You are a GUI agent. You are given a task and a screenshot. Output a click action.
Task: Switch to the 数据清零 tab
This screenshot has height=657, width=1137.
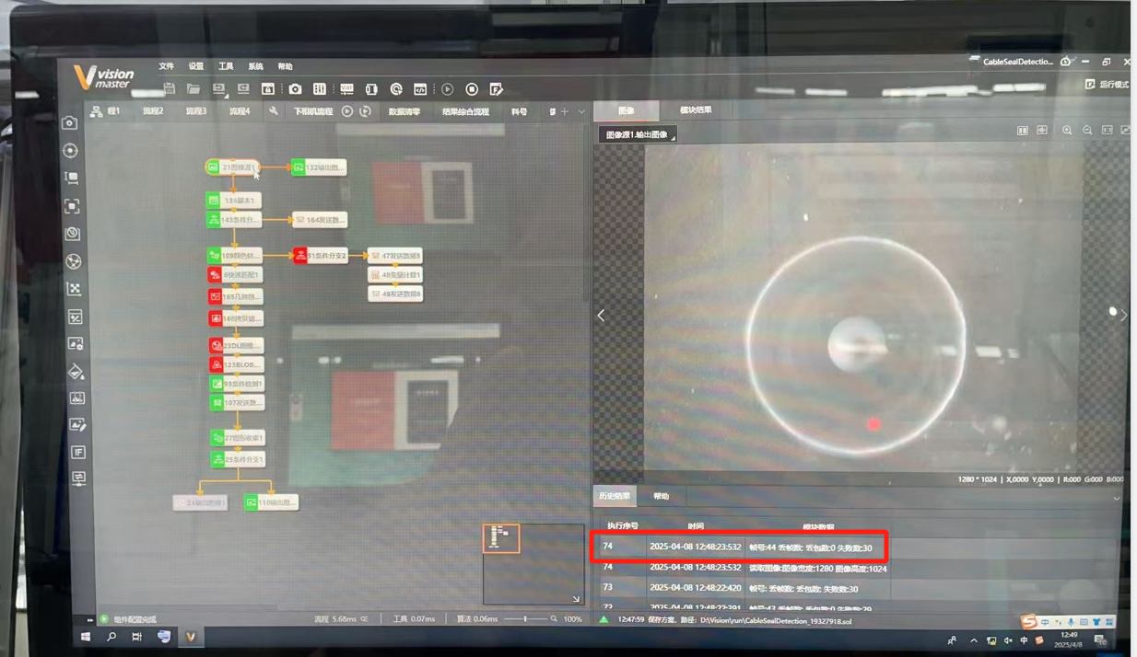click(x=404, y=111)
